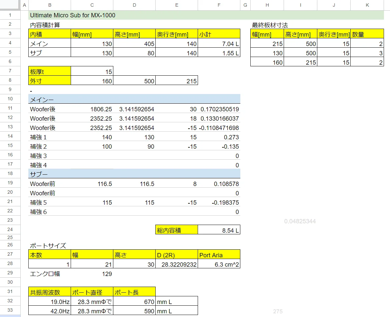The width and height of the screenshot is (390, 317).
Task: Select column F header
Action: 219,5
